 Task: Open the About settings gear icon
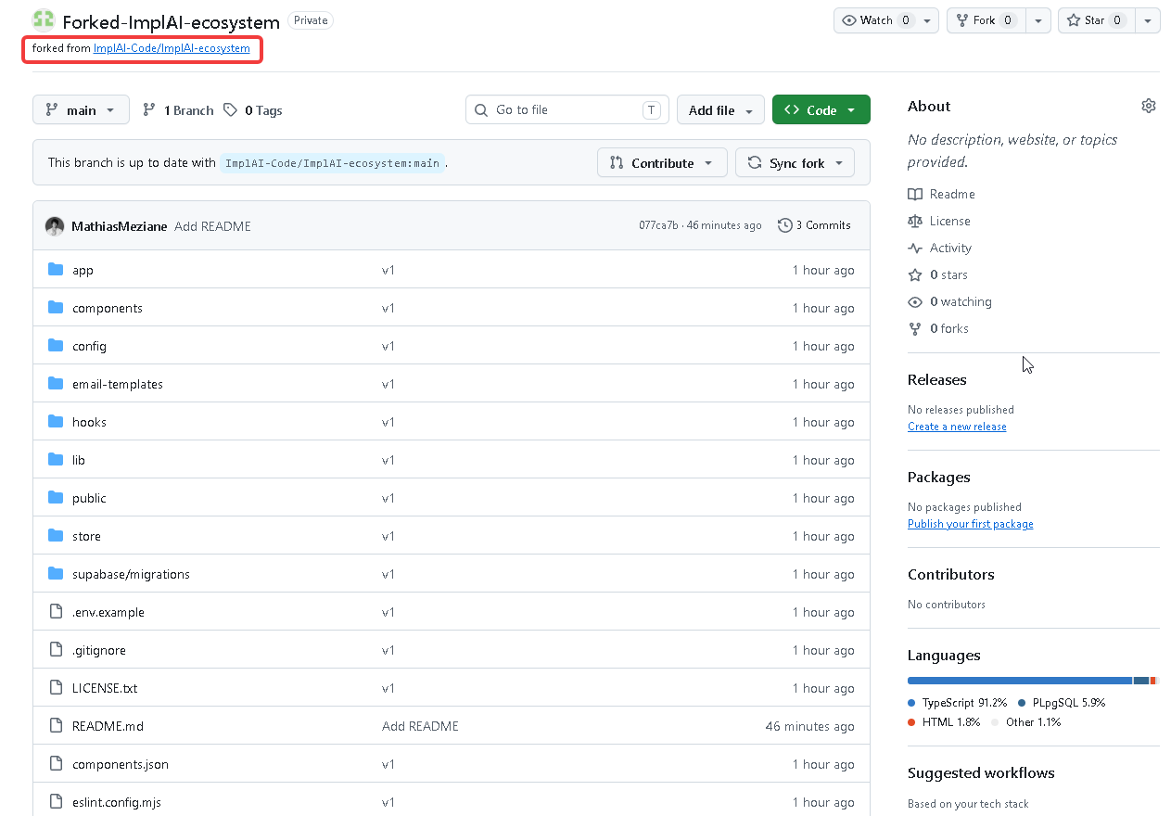pyautogui.click(x=1149, y=106)
